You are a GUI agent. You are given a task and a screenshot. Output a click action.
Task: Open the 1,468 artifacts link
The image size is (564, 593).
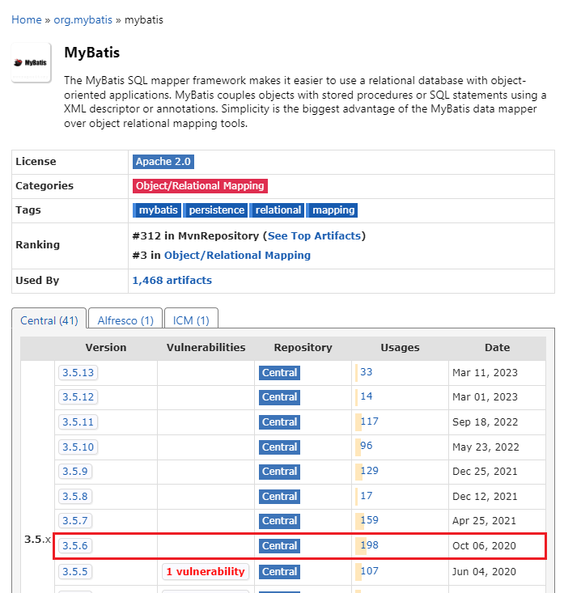172,280
